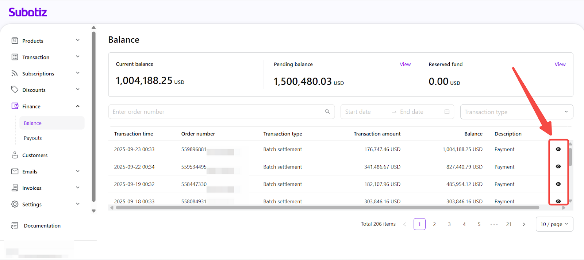Open details for order 558447330 via eye icon

click(x=558, y=184)
